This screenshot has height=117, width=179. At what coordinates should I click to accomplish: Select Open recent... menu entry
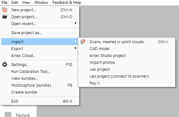(40, 24)
